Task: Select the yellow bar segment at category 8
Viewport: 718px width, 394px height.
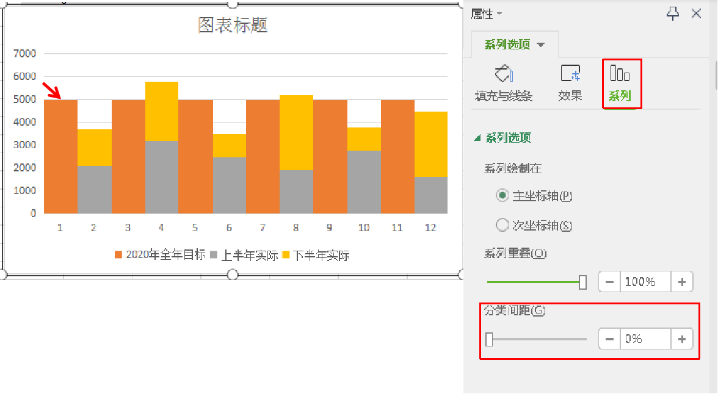Action: pyautogui.click(x=296, y=133)
